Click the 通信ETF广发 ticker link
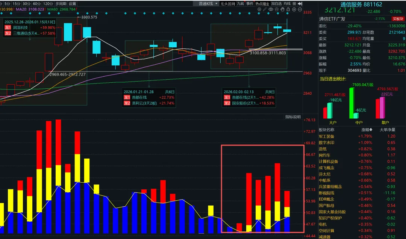Viewport: 406px width, 239px height. point(332,19)
